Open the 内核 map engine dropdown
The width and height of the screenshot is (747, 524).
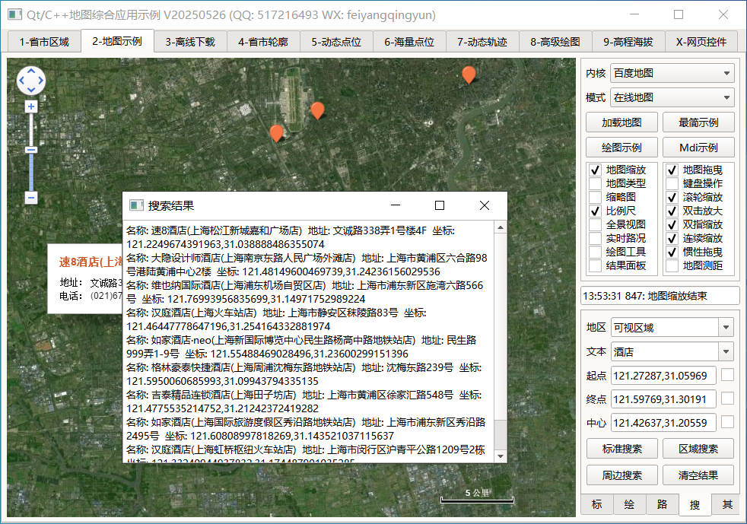click(672, 73)
